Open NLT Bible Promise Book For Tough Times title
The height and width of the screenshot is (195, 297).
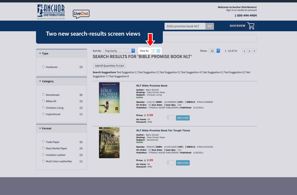(x=163, y=131)
